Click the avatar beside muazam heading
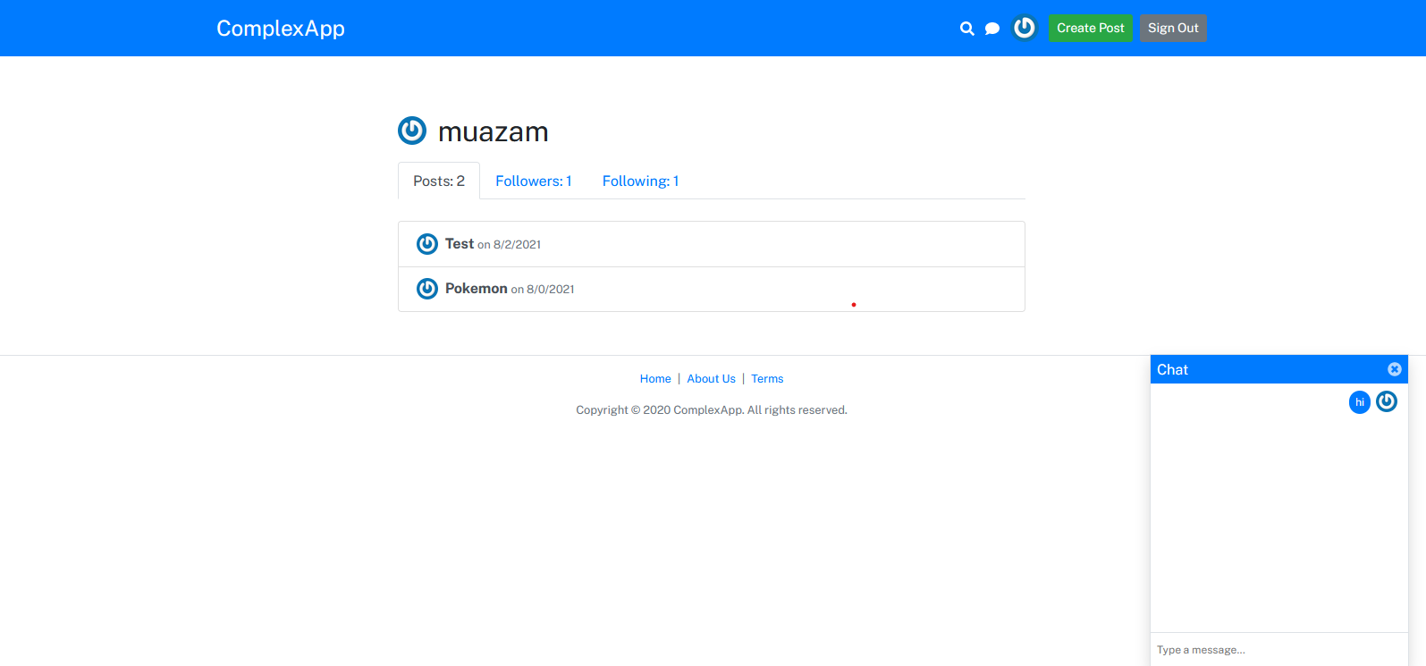 412,131
